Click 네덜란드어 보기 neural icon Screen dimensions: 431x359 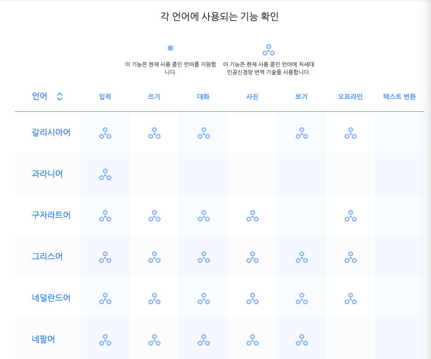tap(302, 299)
